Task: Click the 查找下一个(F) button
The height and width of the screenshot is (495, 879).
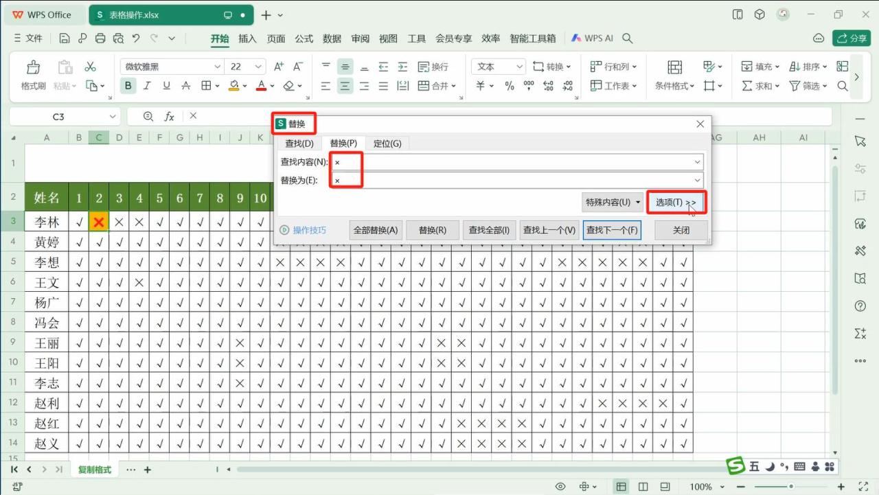Action: point(613,230)
